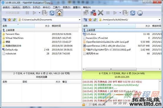
Task: Click the home local browser icon
Action: tap(59, 13)
